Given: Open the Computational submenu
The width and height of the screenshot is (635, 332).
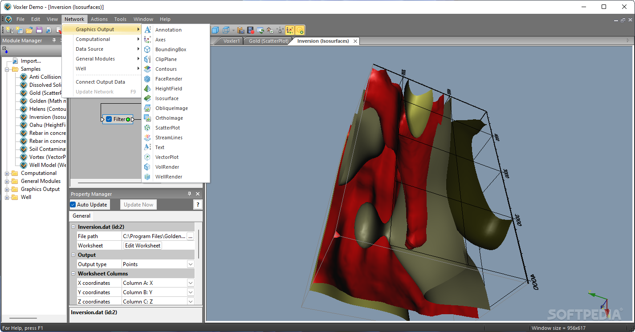Looking at the screenshot, I should (102, 39).
